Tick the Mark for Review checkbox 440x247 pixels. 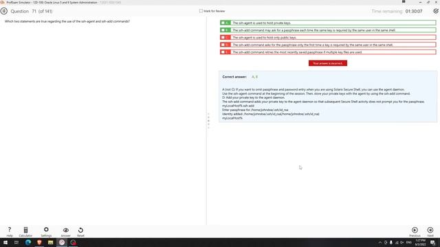(201, 11)
